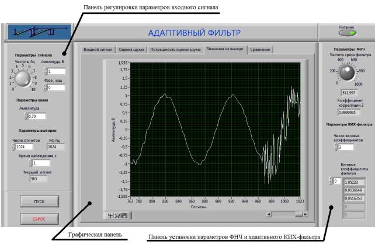This screenshot has height=248, width=375.
Task: Click the y-axis maximum value 1,955
Action: 123,63
